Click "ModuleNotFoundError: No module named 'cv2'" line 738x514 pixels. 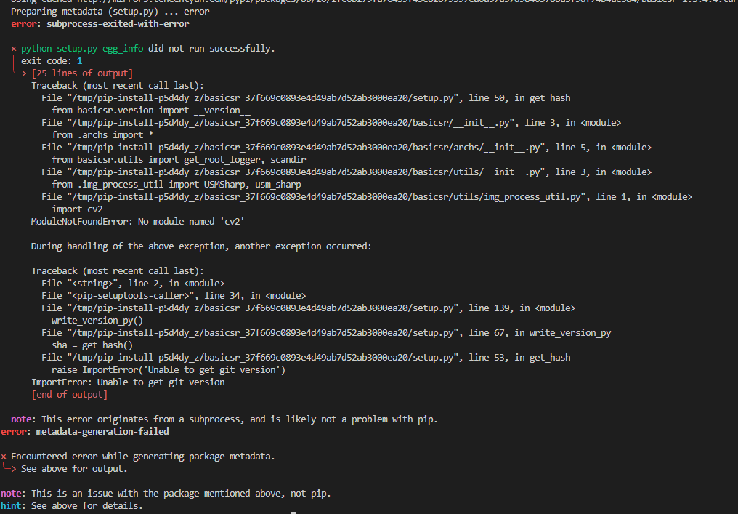coord(138,222)
